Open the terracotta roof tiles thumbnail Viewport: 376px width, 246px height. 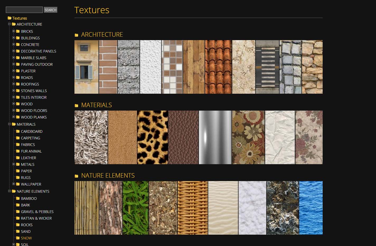click(218, 67)
